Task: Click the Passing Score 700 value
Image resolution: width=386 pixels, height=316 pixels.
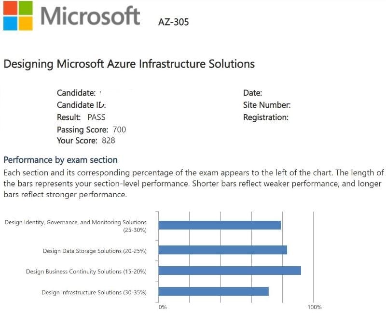Action: (x=119, y=129)
